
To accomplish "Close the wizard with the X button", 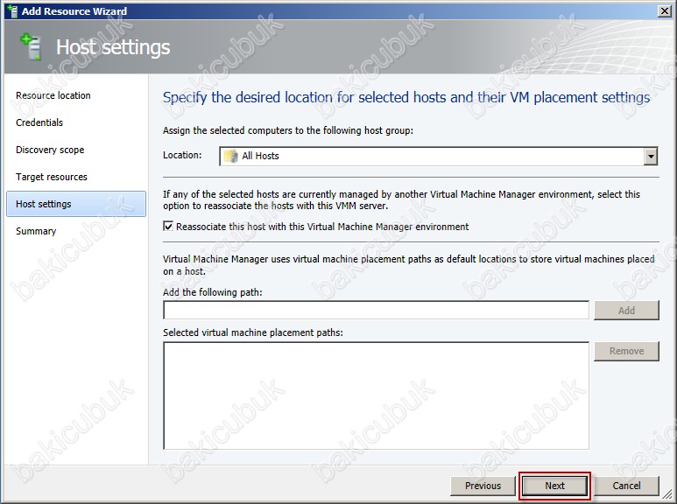I will (664, 10).
